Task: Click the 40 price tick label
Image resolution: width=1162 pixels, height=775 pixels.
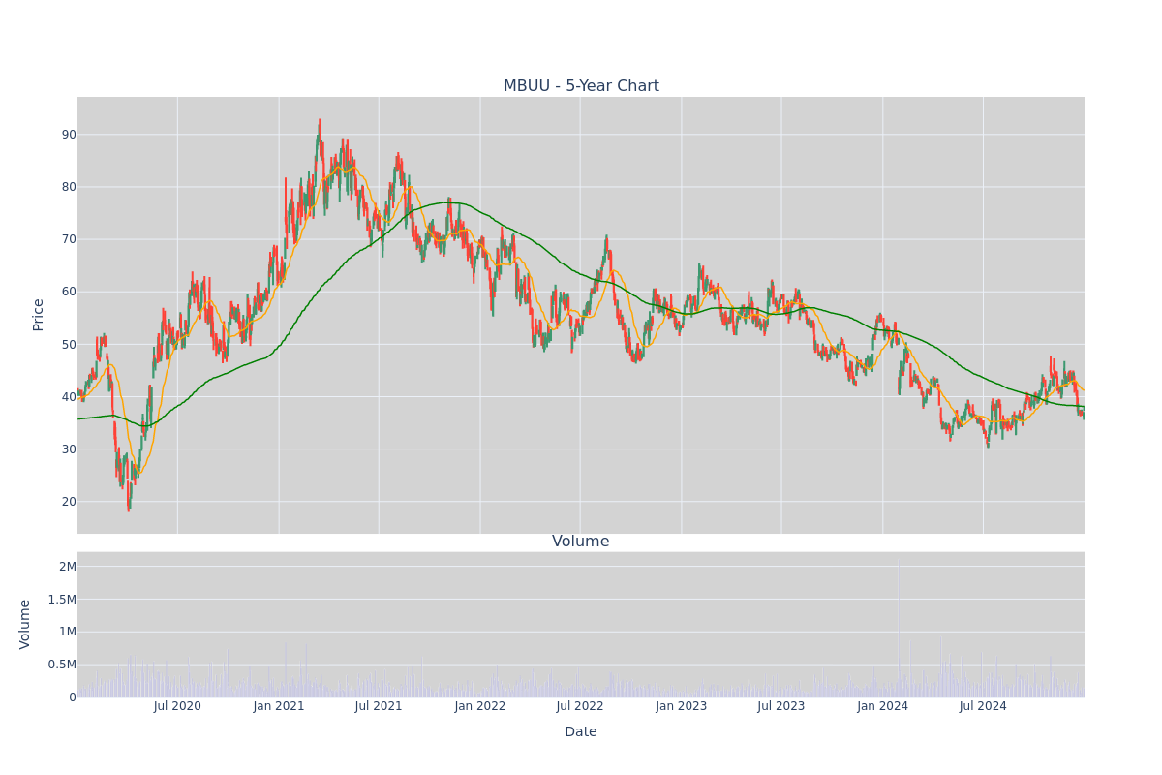Action: (69, 397)
